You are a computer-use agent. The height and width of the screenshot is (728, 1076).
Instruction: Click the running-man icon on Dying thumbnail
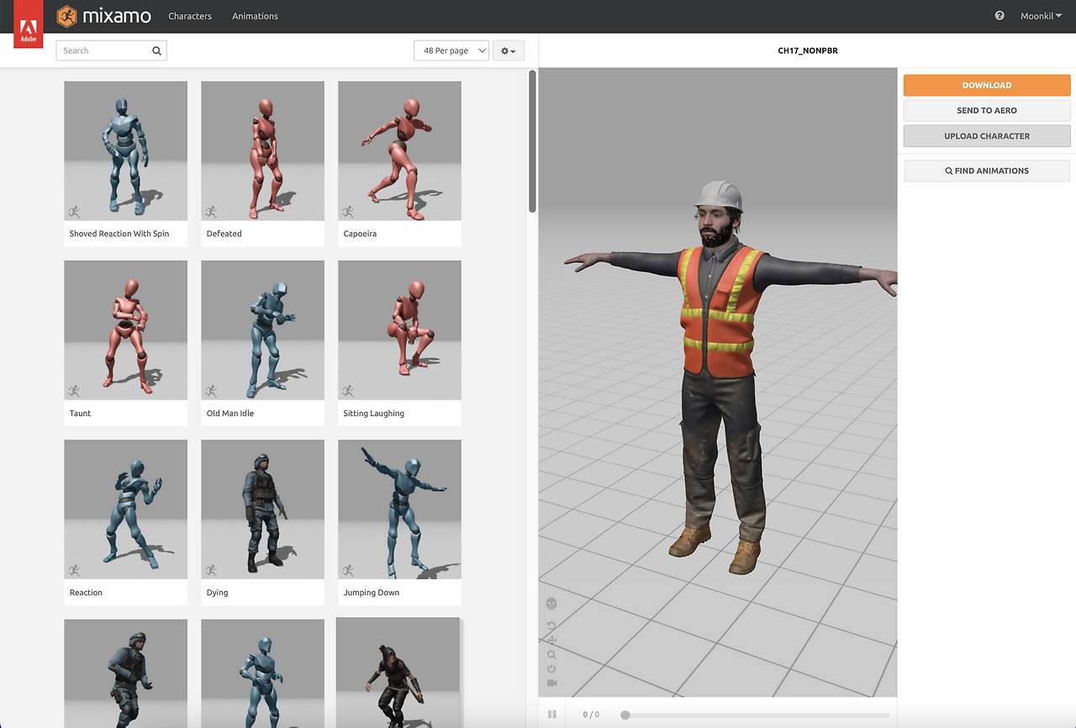211,570
